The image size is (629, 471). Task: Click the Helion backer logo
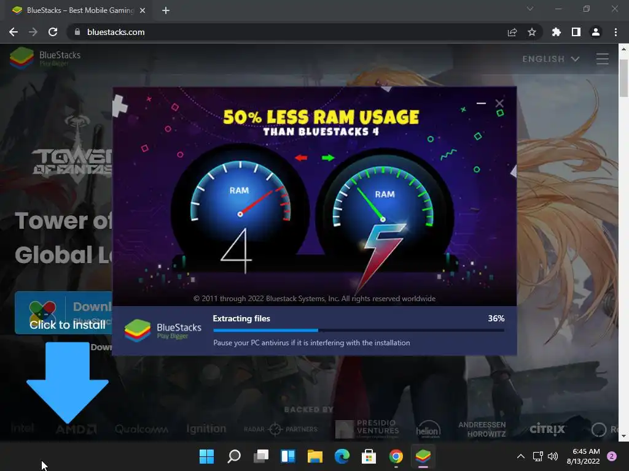coord(428,429)
